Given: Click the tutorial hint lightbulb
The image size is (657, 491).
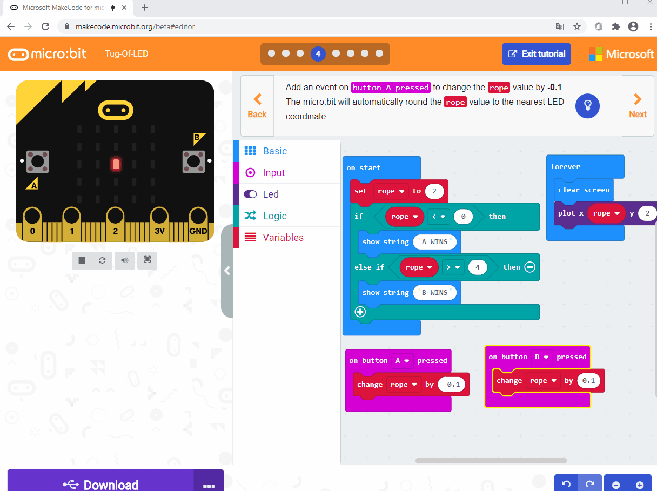Looking at the screenshot, I should click(x=588, y=106).
